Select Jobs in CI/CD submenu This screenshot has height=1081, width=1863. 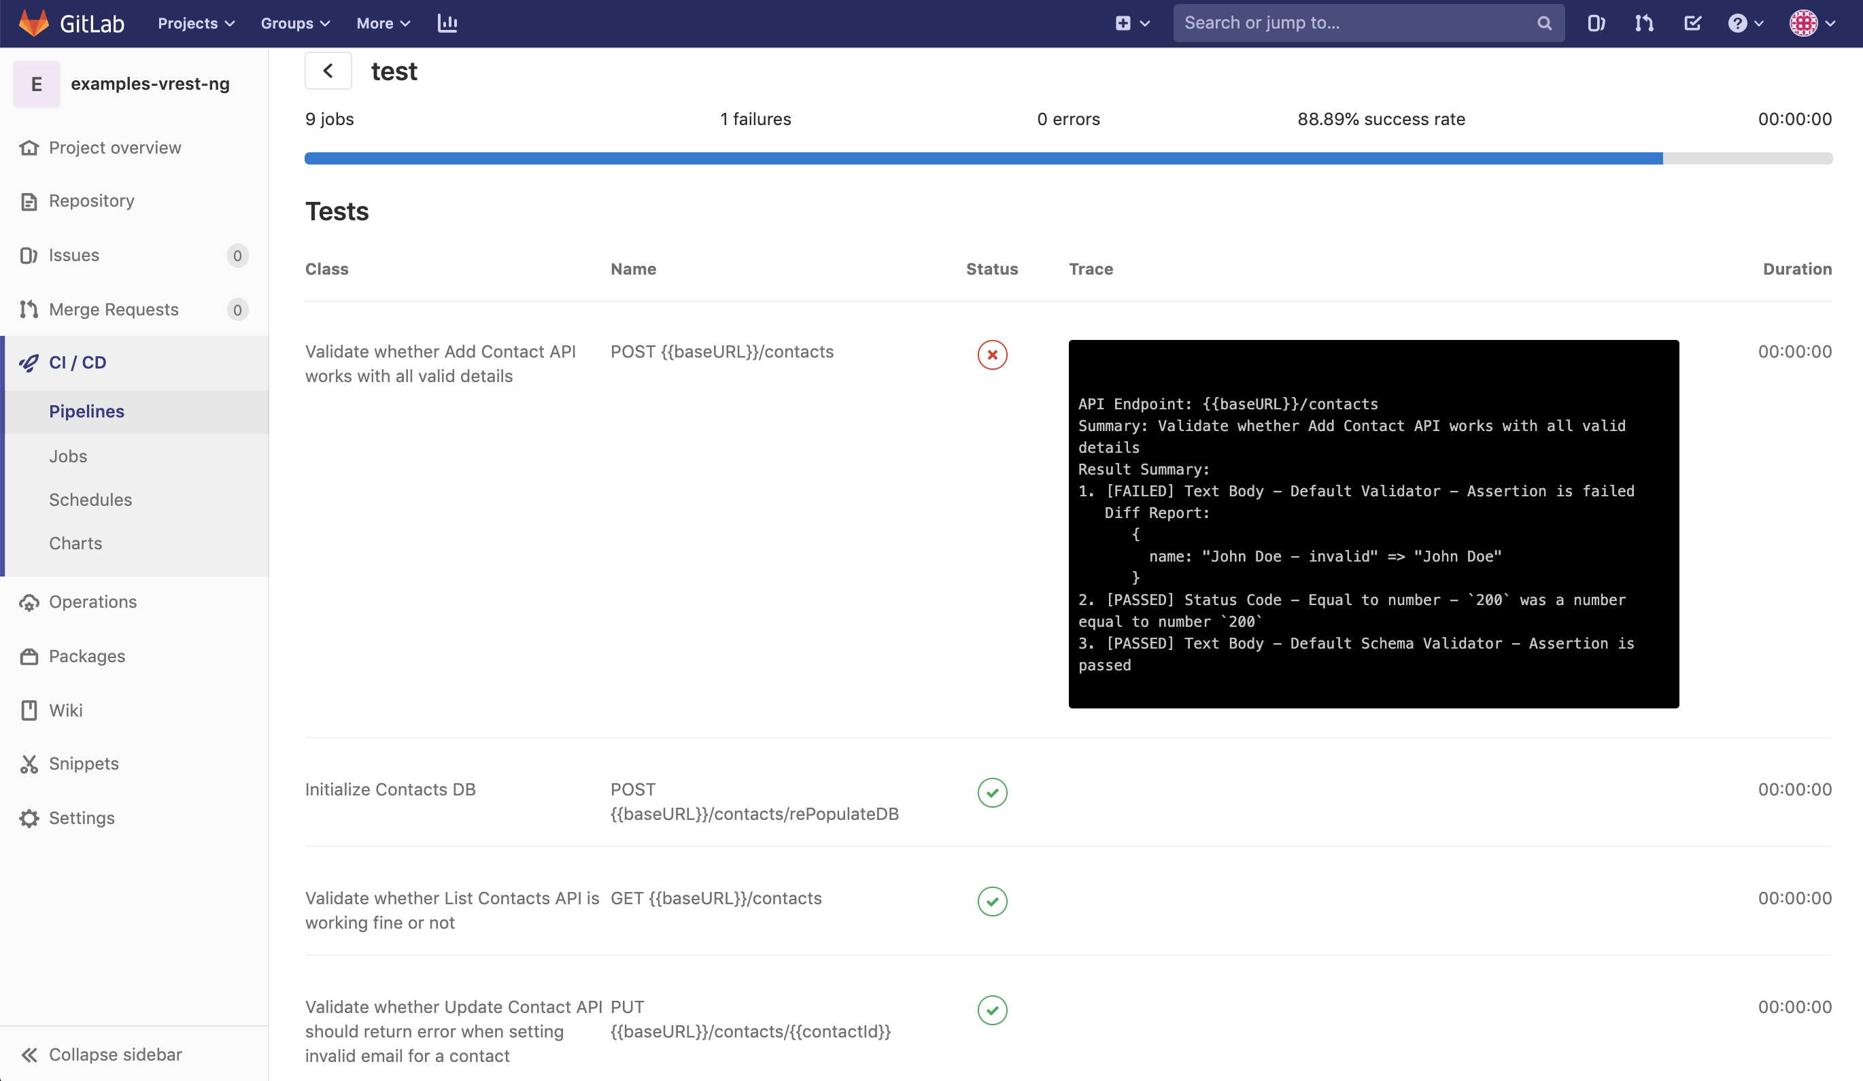(68, 457)
